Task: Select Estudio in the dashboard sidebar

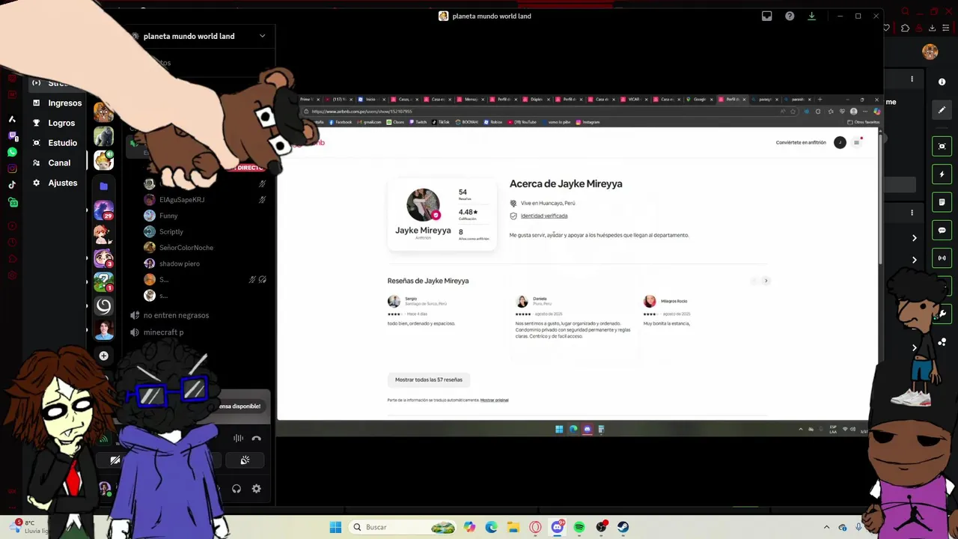Action: [x=55, y=143]
